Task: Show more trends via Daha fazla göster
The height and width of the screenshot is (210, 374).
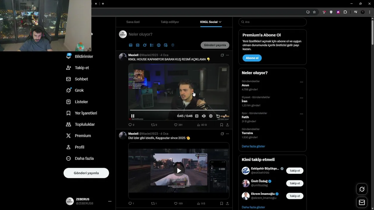Action: [x=253, y=146]
